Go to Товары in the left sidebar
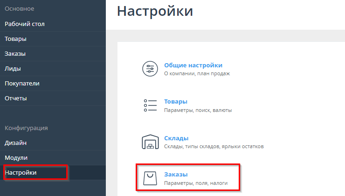The height and width of the screenshot is (196, 345). 15,39
